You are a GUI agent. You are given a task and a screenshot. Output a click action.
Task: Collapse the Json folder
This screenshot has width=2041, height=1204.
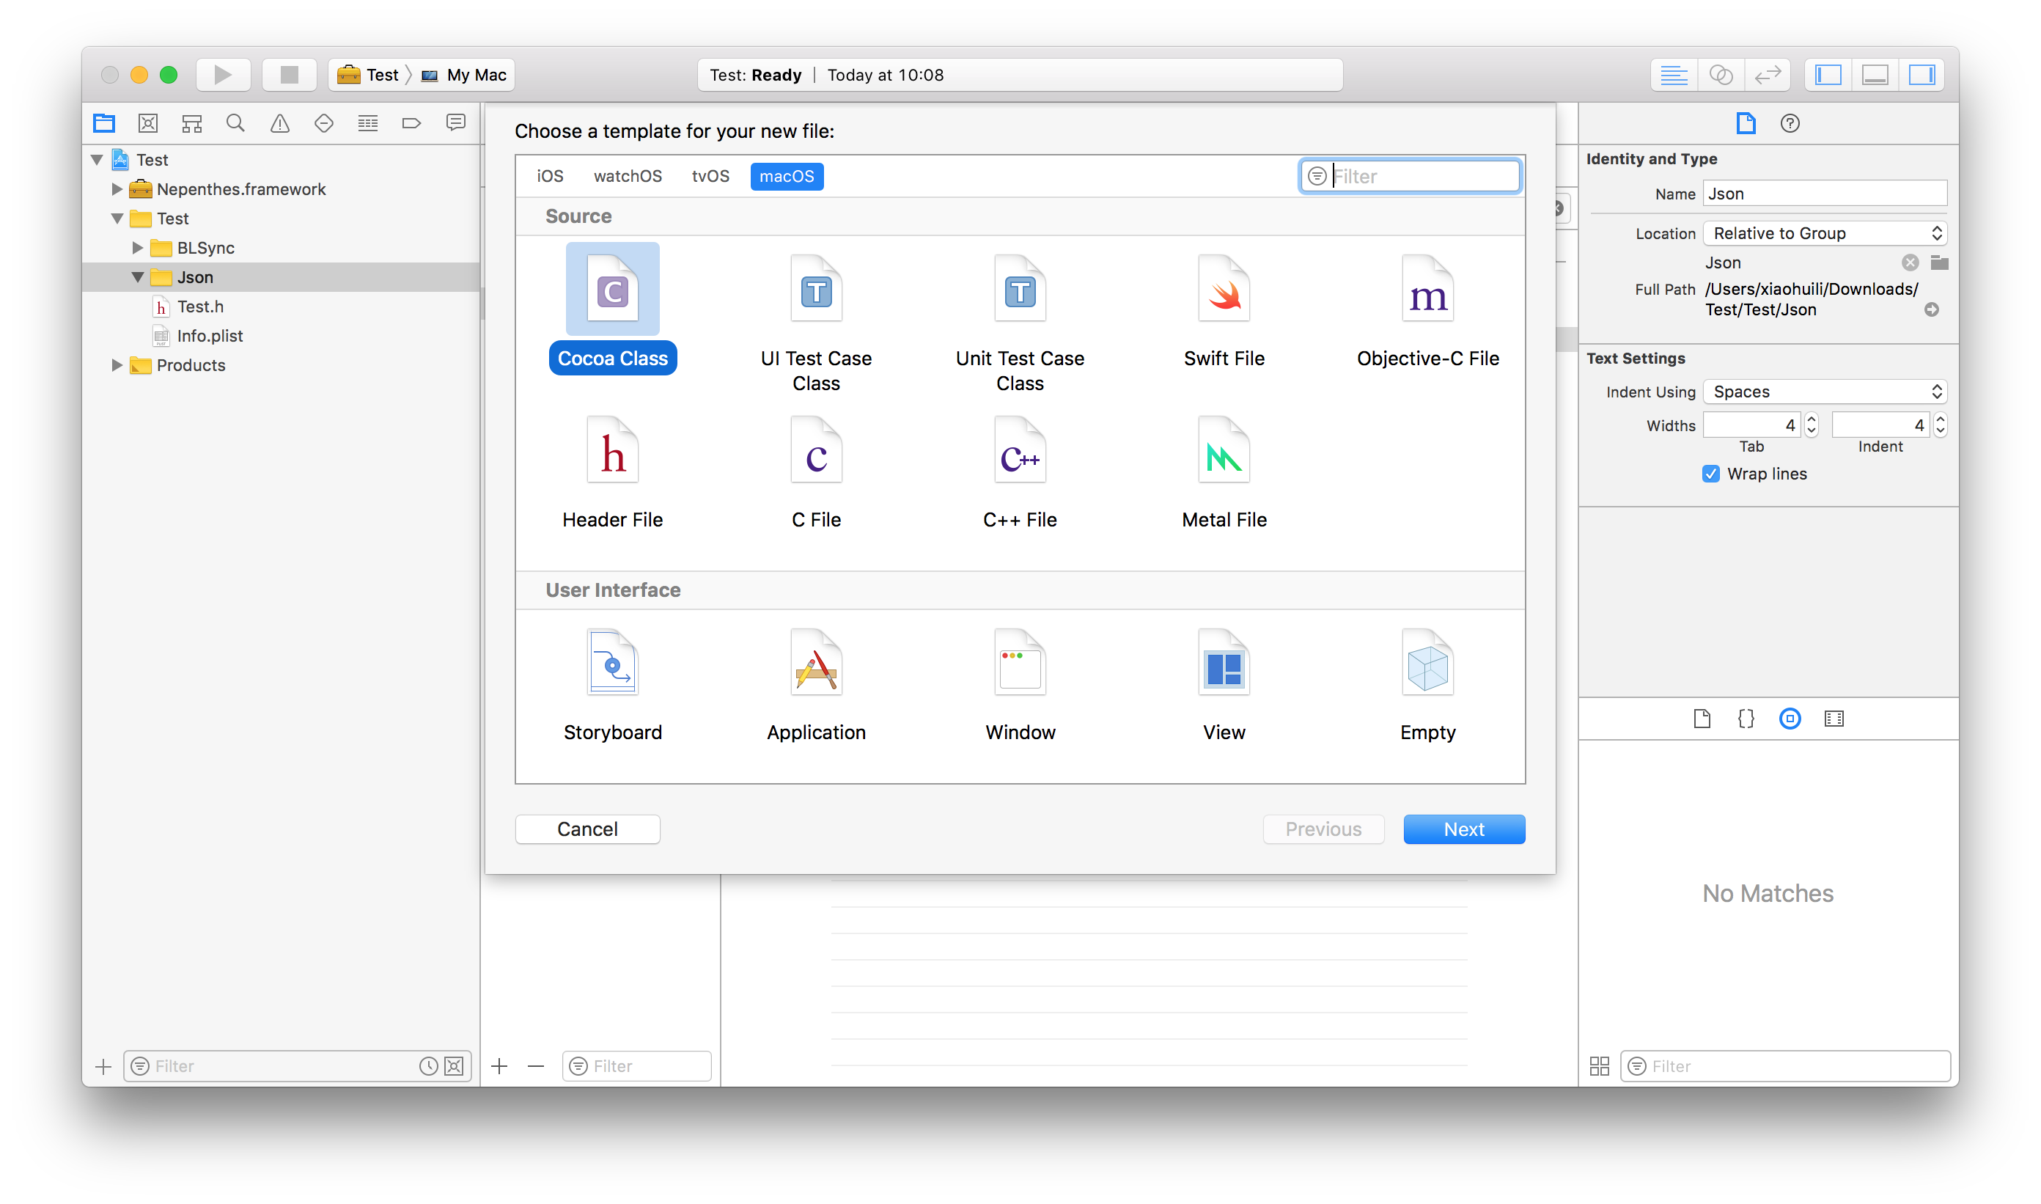coord(138,277)
